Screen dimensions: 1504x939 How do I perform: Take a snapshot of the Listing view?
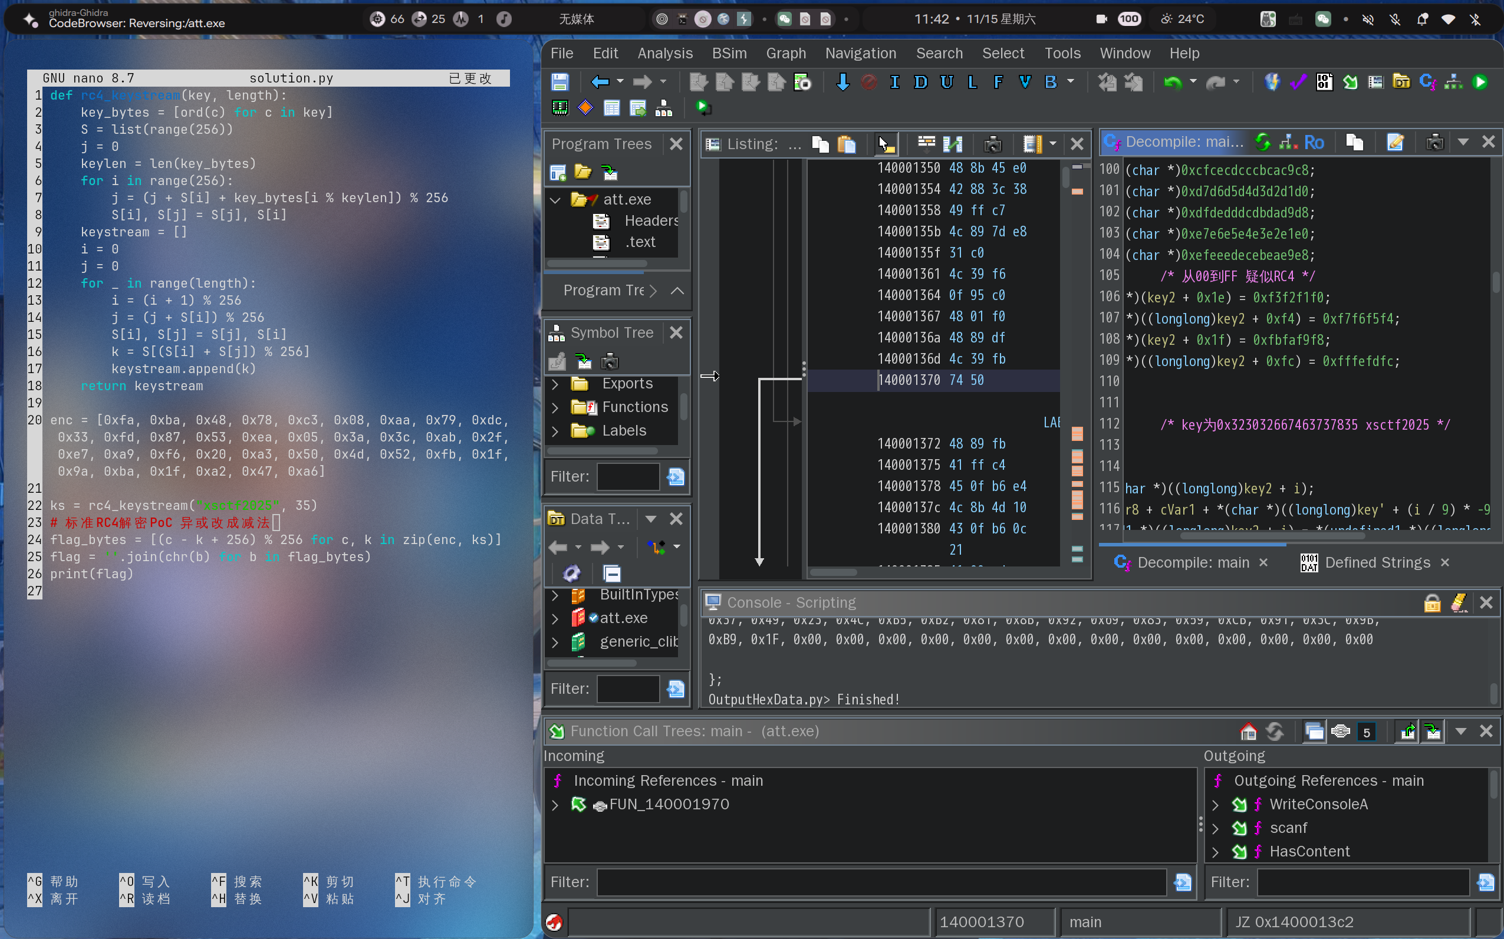(992, 144)
